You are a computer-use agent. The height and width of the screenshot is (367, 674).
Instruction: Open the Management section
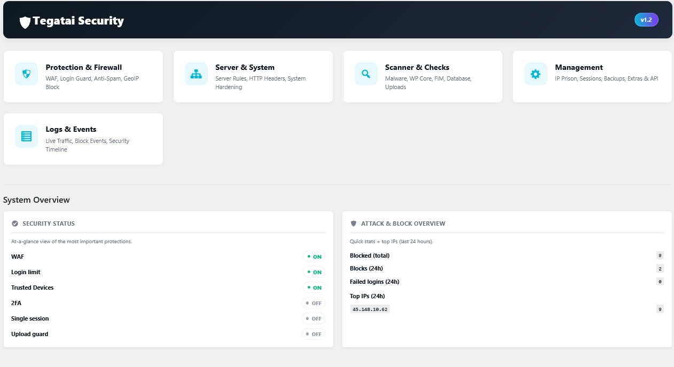pos(592,77)
